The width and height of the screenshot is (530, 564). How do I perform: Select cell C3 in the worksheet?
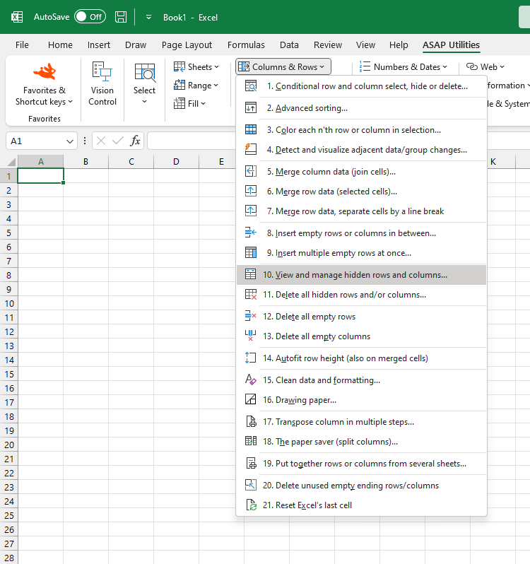131,205
